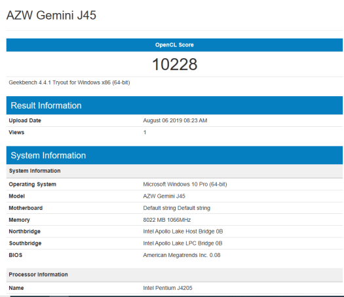The image size is (344, 297).
Task: Click the Model label
Action: click(x=16, y=196)
